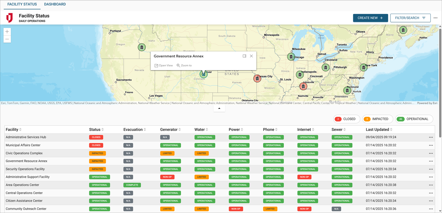Open View for Government Resource Annex
This screenshot has height=213, width=442.
(x=163, y=65)
